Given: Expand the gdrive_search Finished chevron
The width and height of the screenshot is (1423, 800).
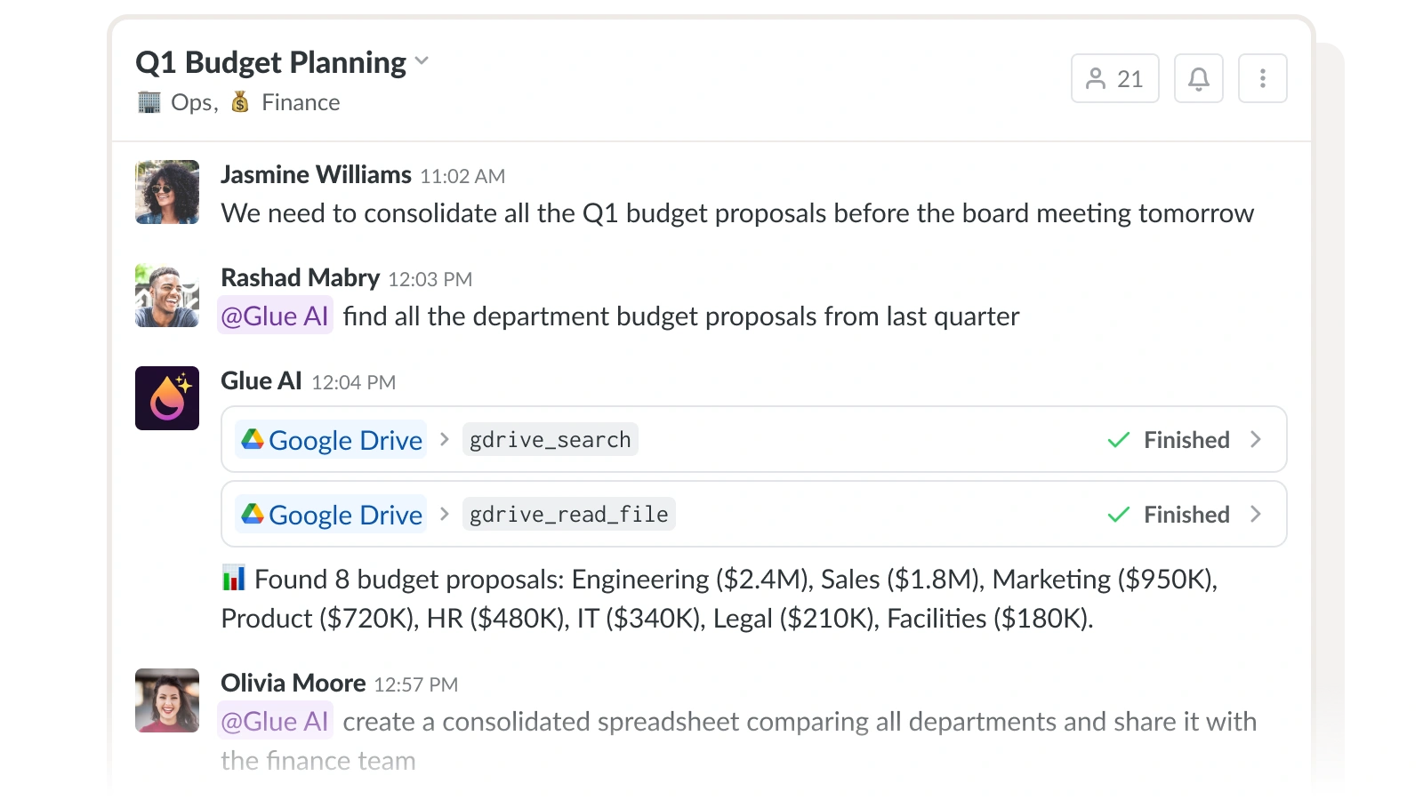Looking at the screenshot, I should pyautogui.click(x=1255, y=439).
